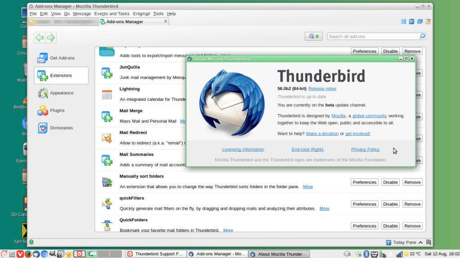
Task: Open the View menu
Action: coord(56,13)
